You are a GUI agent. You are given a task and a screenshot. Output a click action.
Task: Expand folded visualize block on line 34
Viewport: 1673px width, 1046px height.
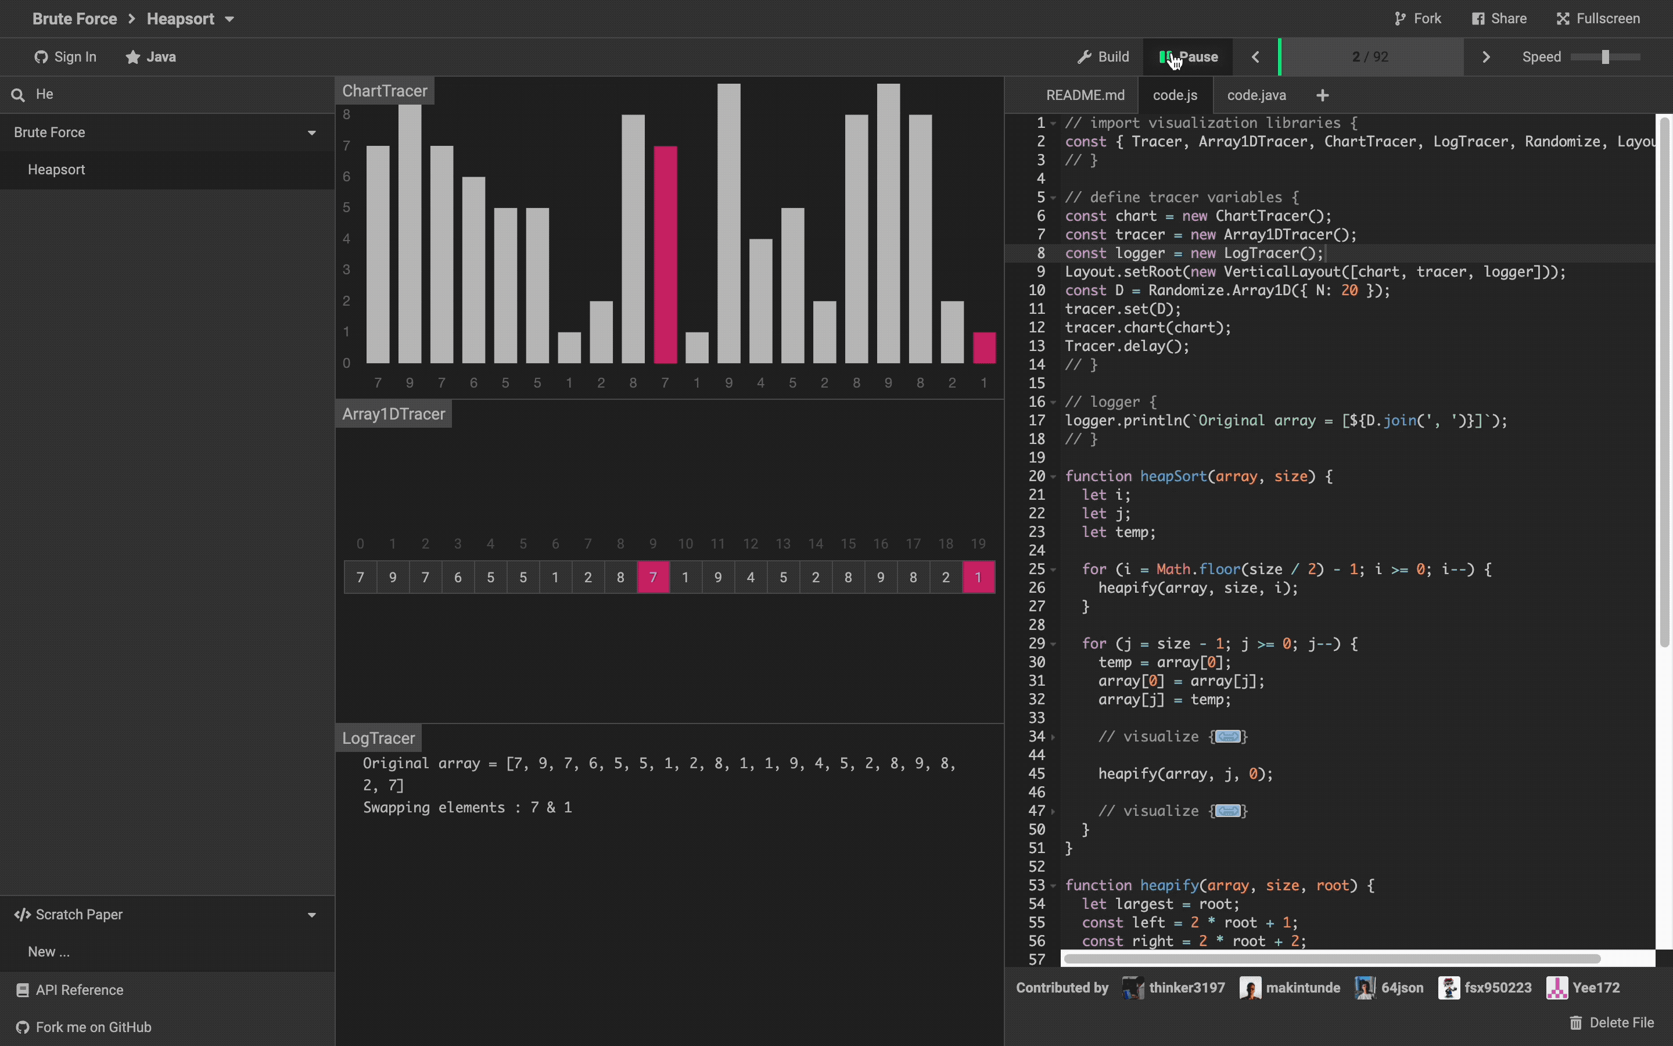1228,737
